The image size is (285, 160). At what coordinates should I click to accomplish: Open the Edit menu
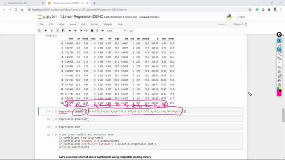tap(51, 24)
